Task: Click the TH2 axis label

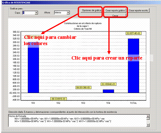Action: click(x=58, y=103)
